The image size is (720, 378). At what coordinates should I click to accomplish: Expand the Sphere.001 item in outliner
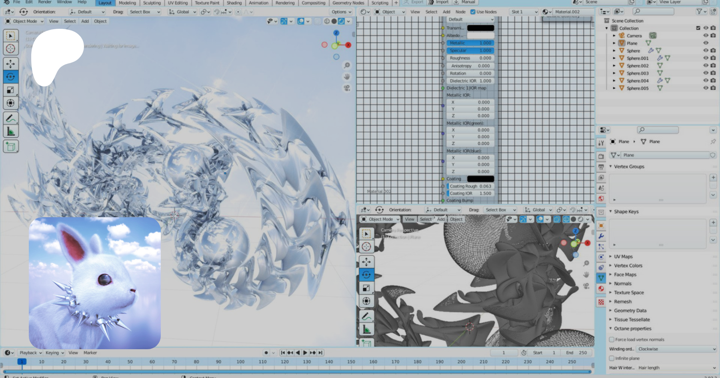pos(614,58)
